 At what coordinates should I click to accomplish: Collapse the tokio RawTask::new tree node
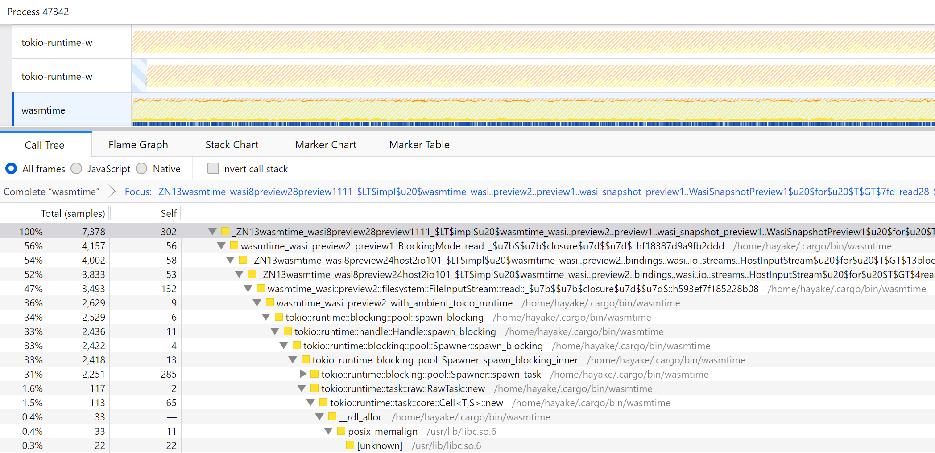[x=302, y=388]
